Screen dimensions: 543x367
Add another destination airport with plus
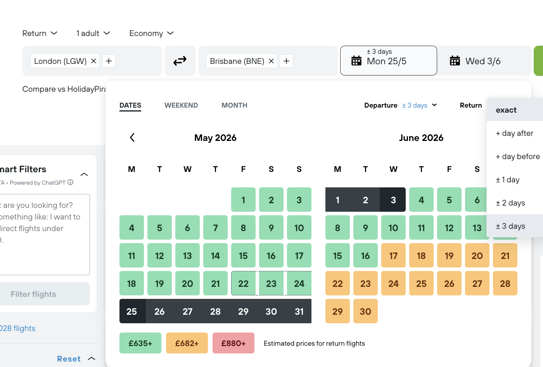point(286,61)
